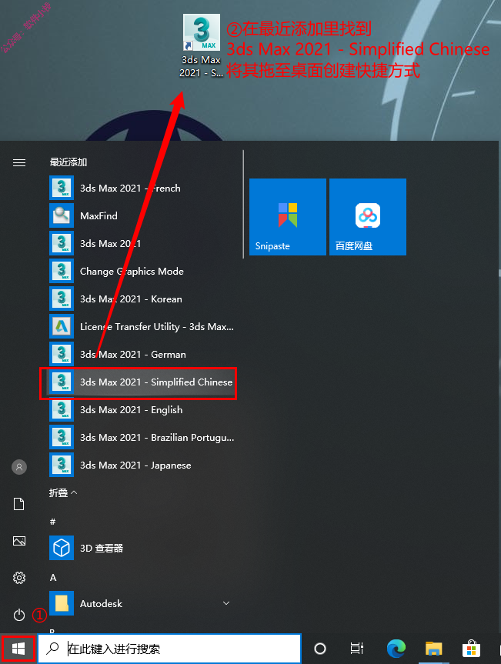Viewport: 501px width, 664px height.
Task: Launch plain 3ds Max 2021 entry
Action: [142, 243]
